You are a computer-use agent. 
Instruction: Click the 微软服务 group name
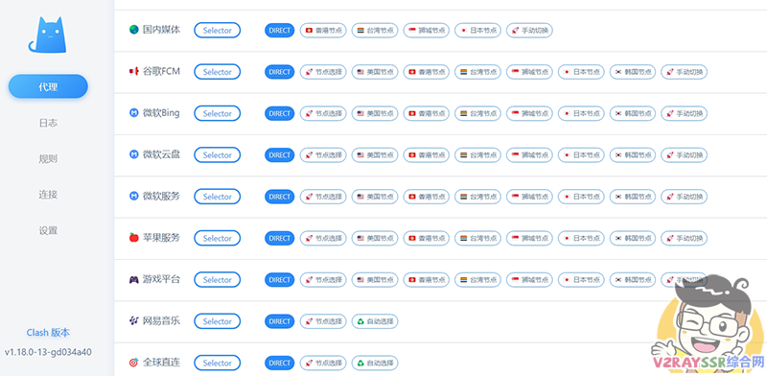tap(161, 197)
